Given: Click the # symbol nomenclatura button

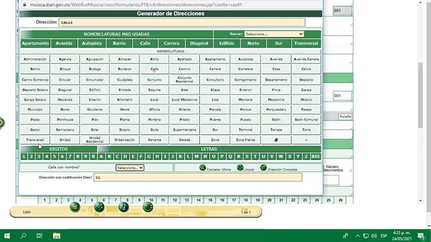Looking at the screenshot, I should [x=276, y=140].
